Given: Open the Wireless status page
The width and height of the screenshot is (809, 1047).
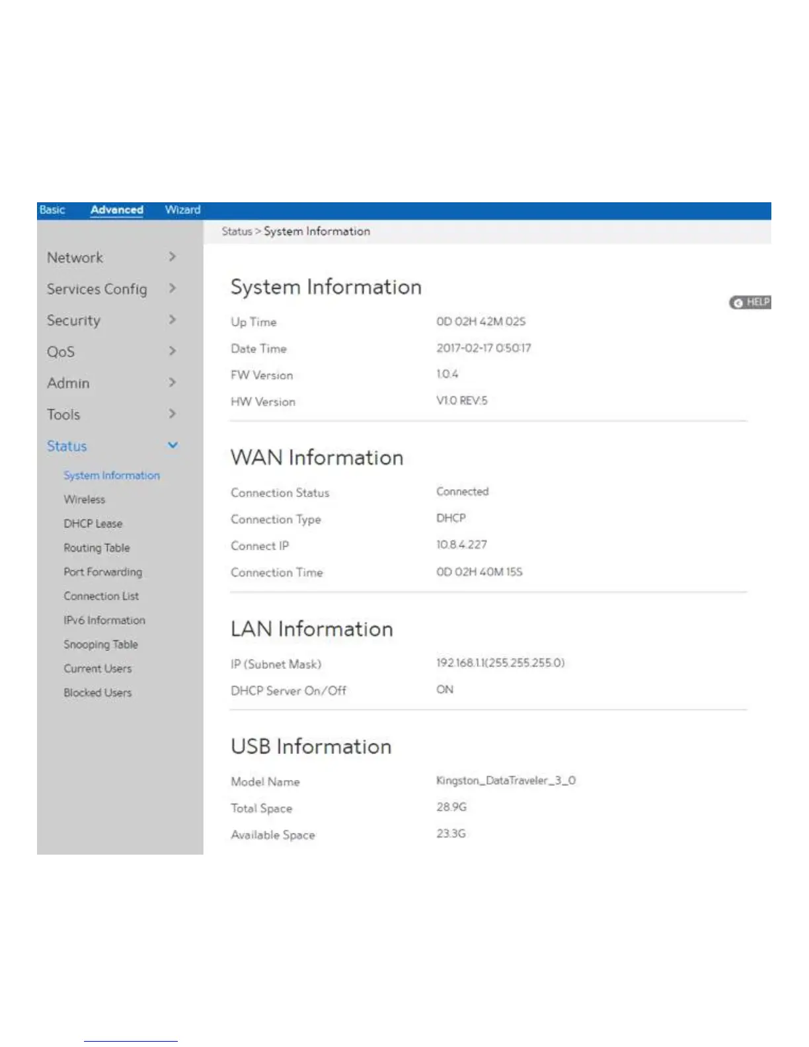Looking at the screenshot, I should 85,499.
